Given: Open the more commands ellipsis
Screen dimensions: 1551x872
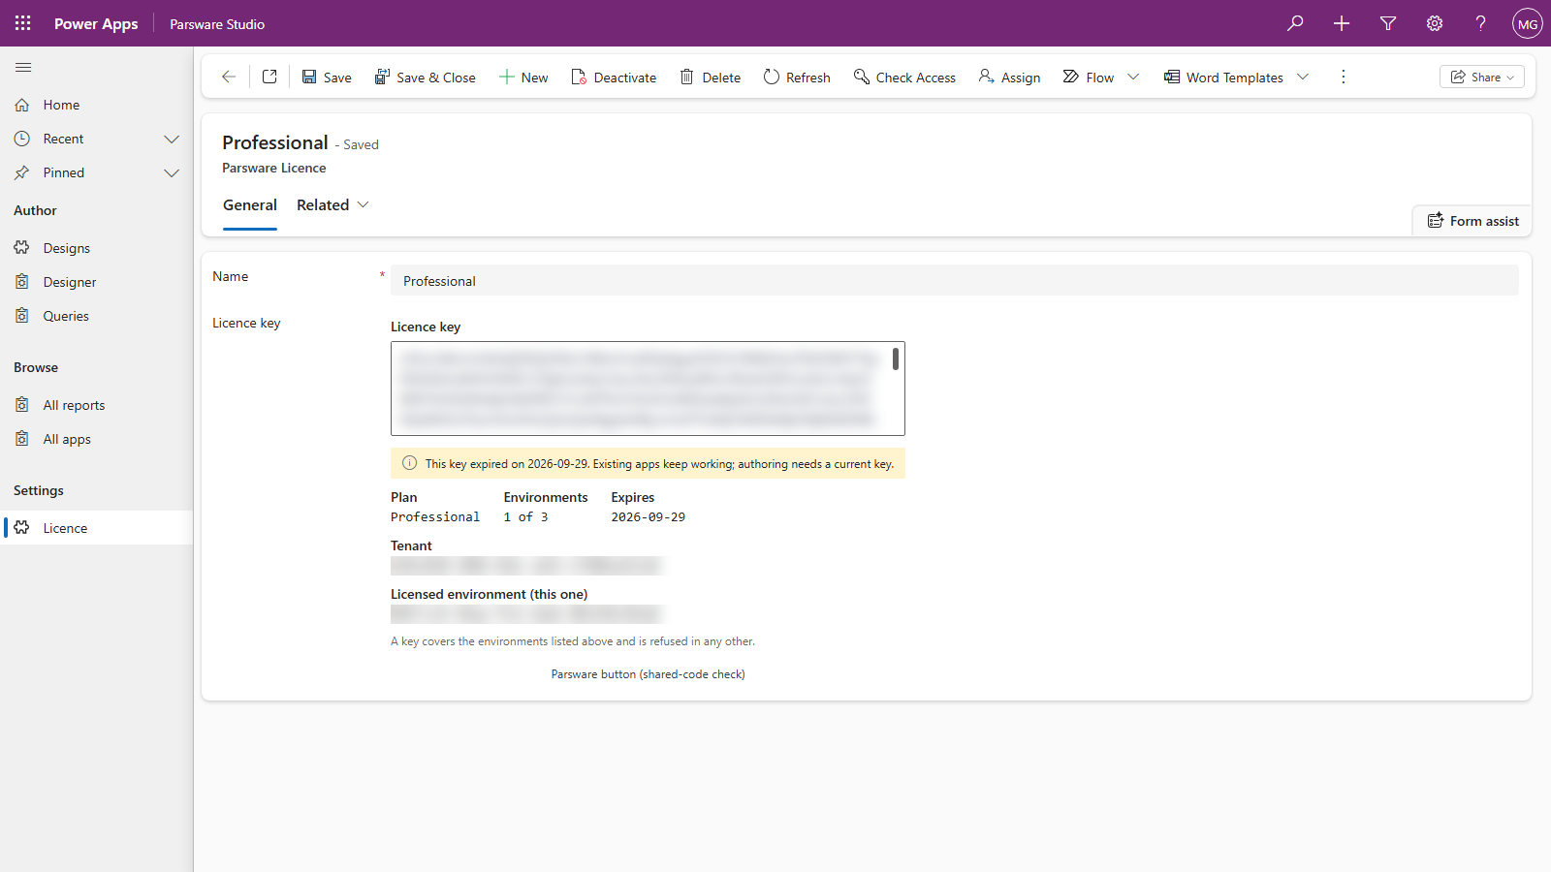Looking at the screenshot, I should click(x=1343, y=77).
